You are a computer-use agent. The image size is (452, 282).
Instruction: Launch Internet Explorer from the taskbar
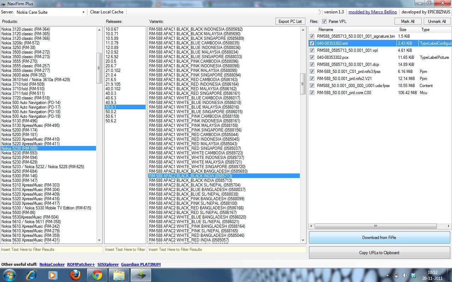tap(31, 275)
